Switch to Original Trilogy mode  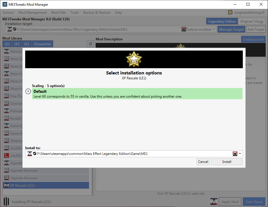point(252,21)
